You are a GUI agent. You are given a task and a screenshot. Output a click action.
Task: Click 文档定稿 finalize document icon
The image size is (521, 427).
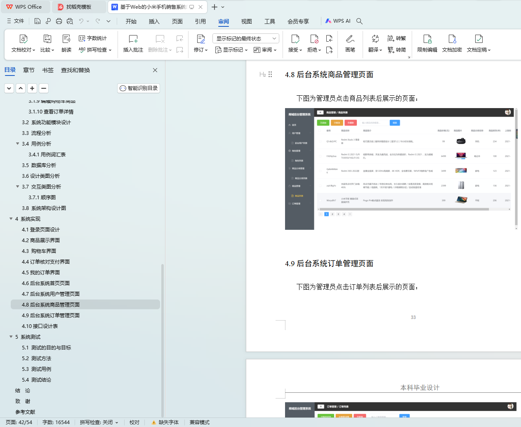(479, 39)
